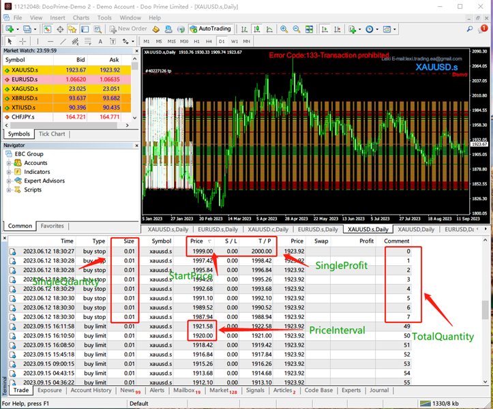
Task: Select the Horizontal Line drawing tool
Action: pos(50,41)
